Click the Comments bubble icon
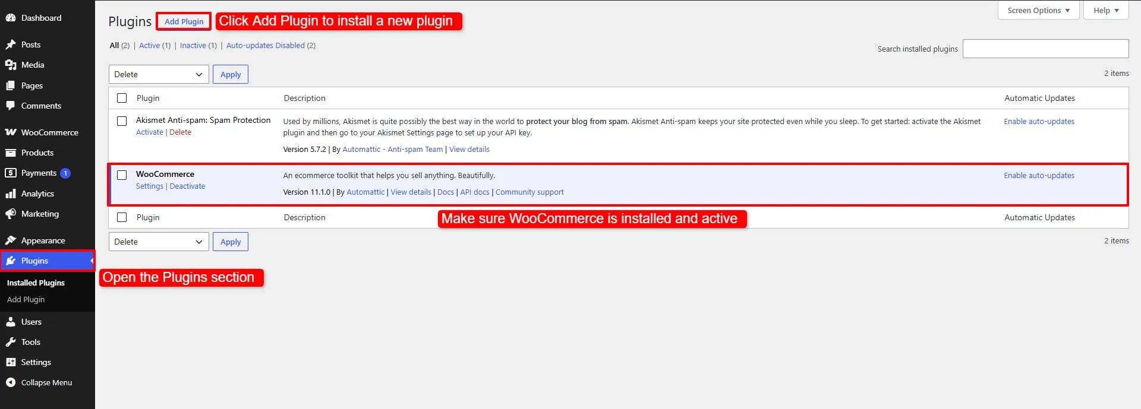The height and width of the screenshot is (409, 1141). (11, 106)
